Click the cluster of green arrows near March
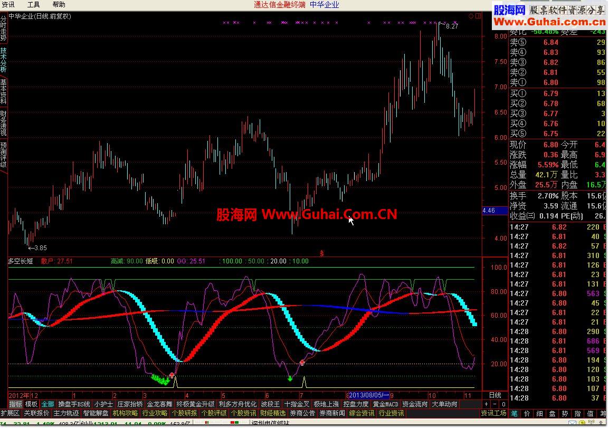The height and width of the screenshot is (428, 609). click(160, 379)
